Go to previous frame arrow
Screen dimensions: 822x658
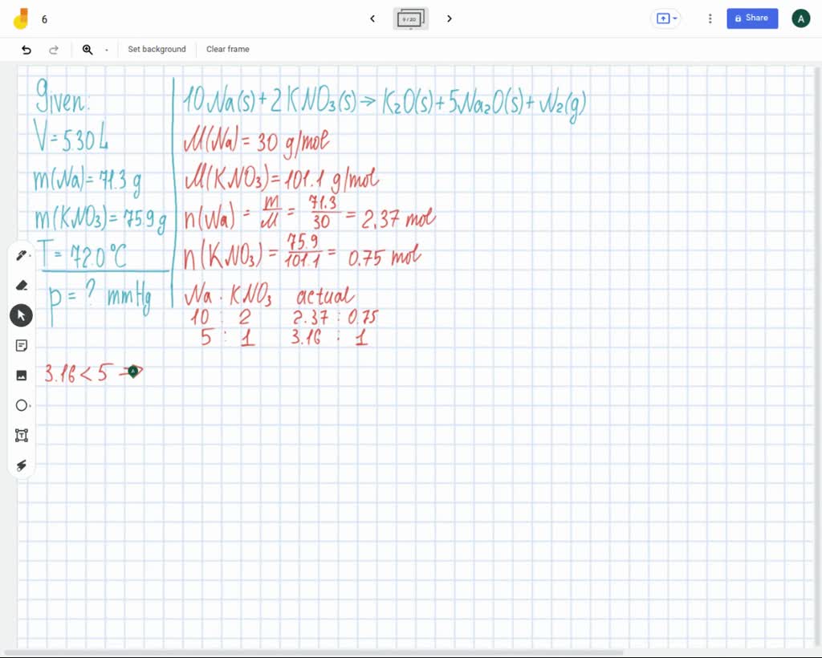372,19
